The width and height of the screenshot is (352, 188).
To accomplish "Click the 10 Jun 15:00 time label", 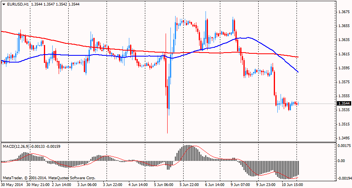I will (x=292, y=185).
